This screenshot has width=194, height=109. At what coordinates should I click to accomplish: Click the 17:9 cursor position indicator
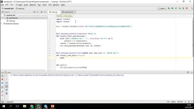pos(168,102)
